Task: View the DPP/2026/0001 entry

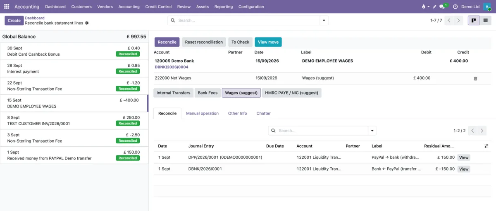Action: coord(464,157)
